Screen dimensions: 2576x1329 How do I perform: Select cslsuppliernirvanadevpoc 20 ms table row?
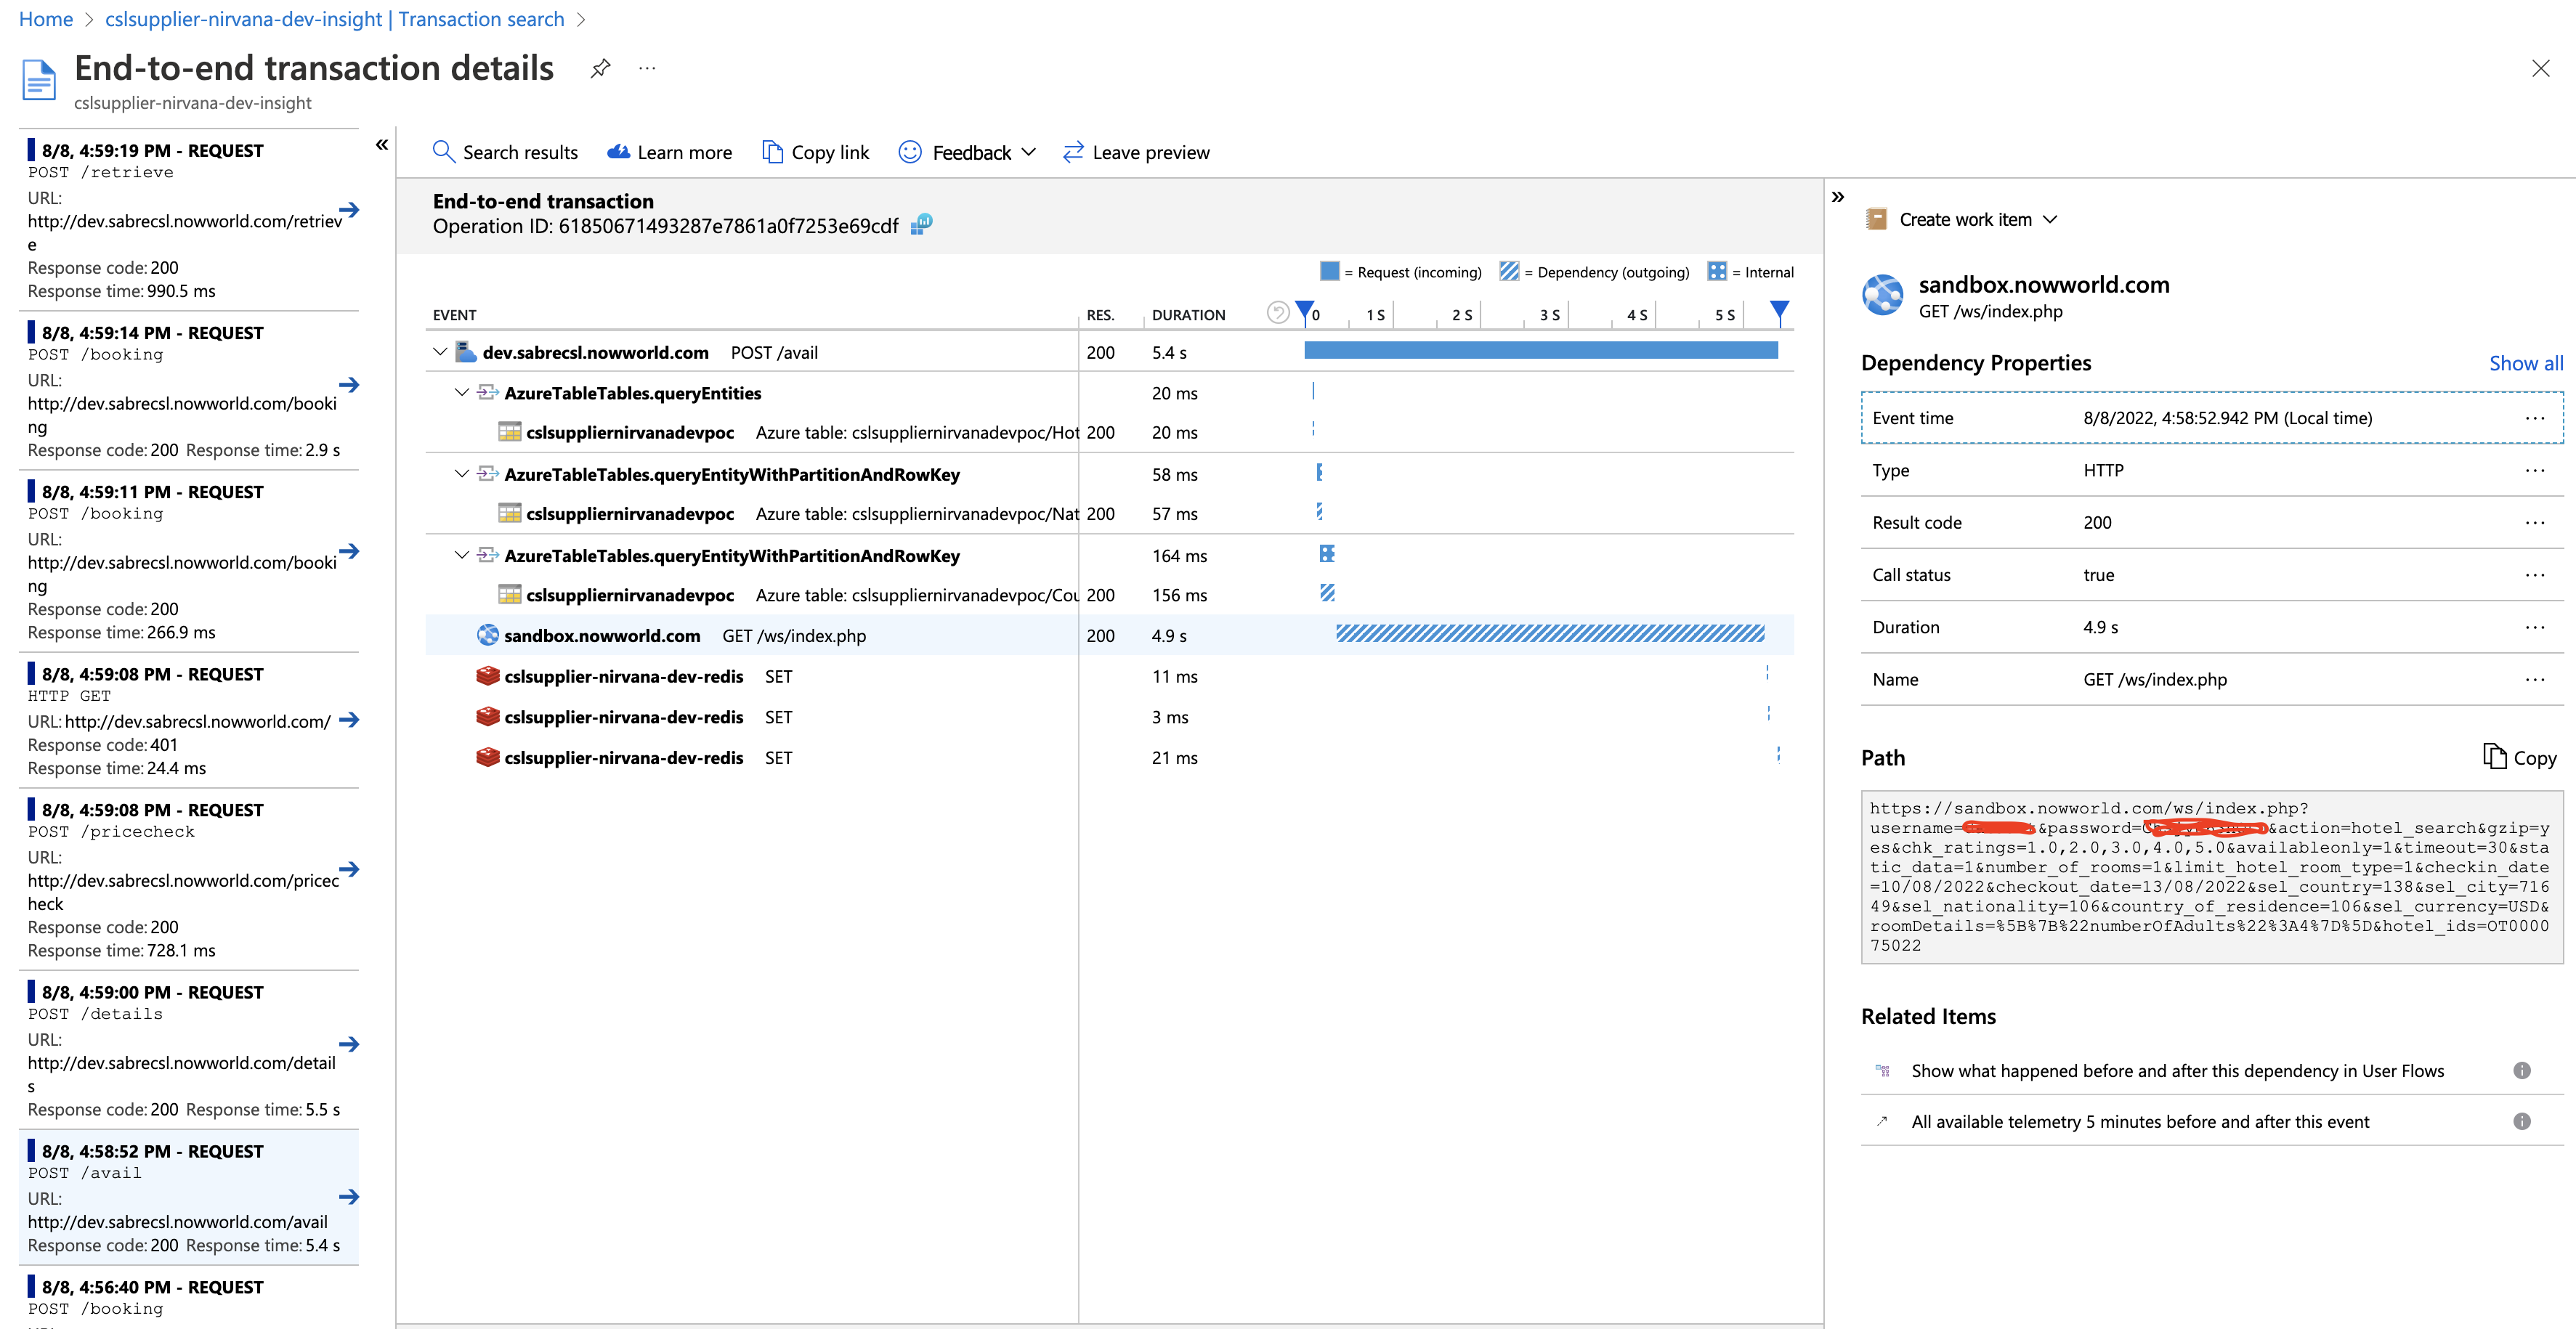1109,432
